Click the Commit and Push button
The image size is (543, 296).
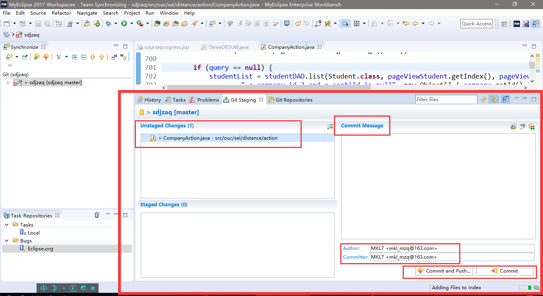point(444,271)
